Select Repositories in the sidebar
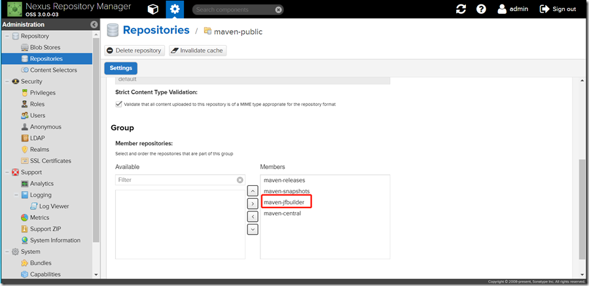Image resolution: width=589 pixels, height=286 pixels. click(x=46, y=59)
